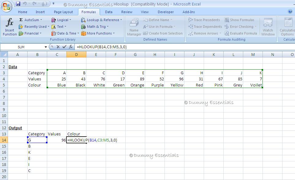Image resolution: width=295 pixels, height=180 pixels.
Task: Click the Colour header in row 13
Action: click(76, 134)
